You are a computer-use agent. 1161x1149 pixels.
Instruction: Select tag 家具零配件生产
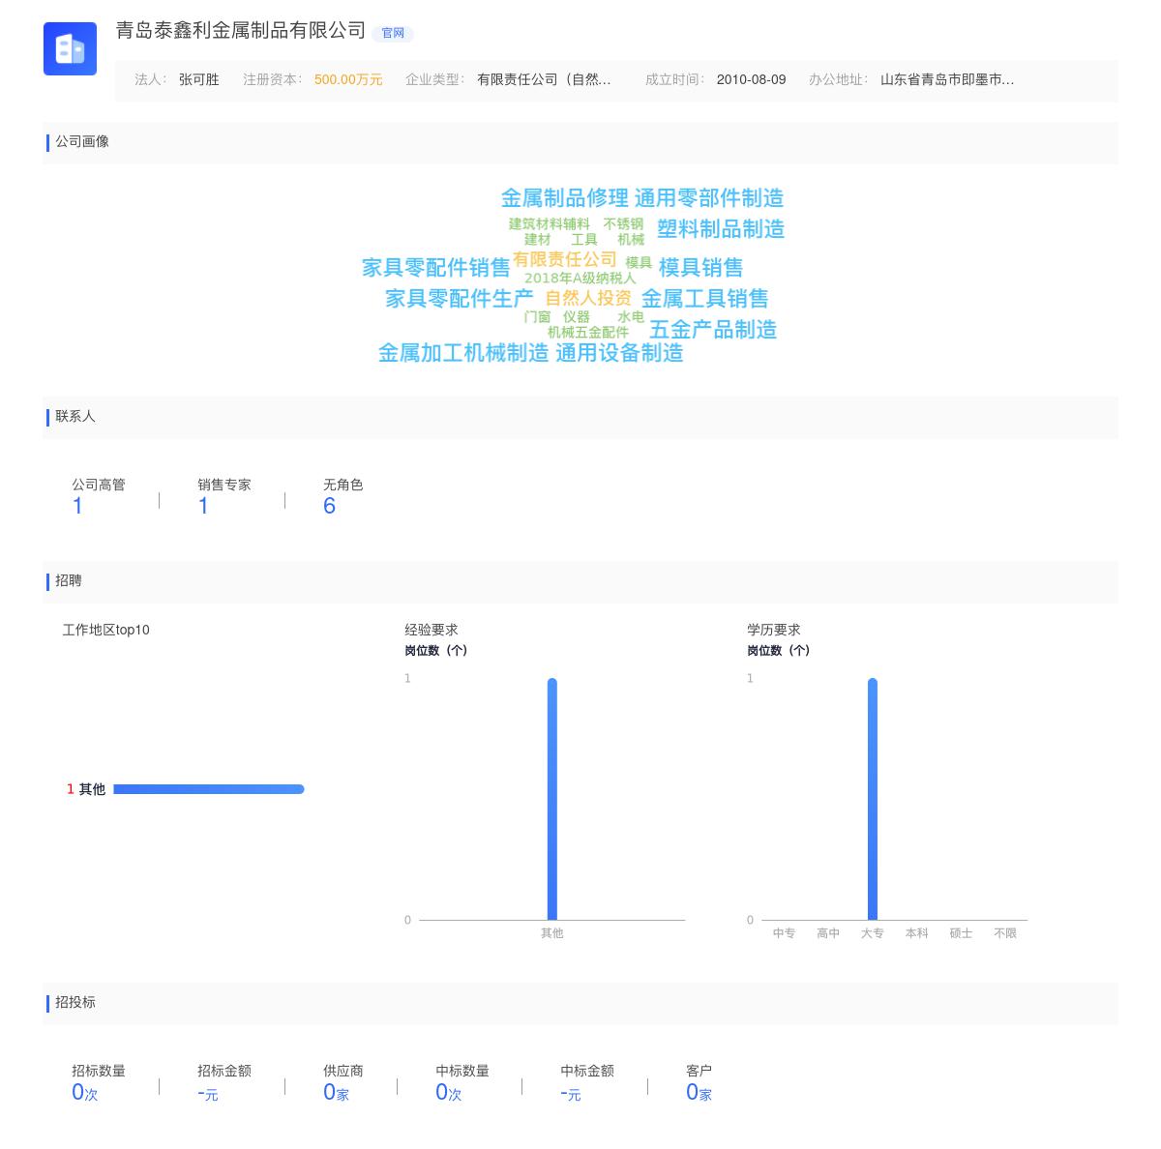click(x=460, y=298)
